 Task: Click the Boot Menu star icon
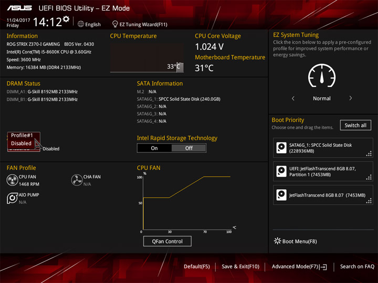[x=278, y=241]
